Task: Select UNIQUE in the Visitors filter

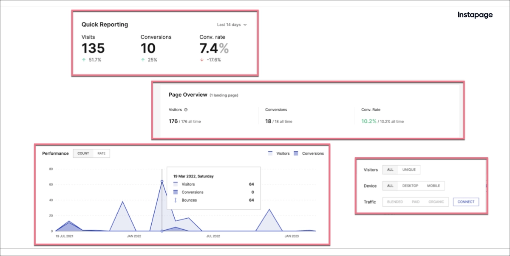Action: point(409,170)
